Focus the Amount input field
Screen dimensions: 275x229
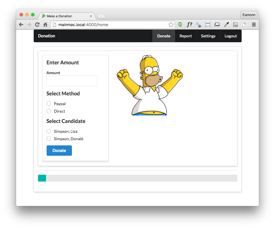(72, 81)
